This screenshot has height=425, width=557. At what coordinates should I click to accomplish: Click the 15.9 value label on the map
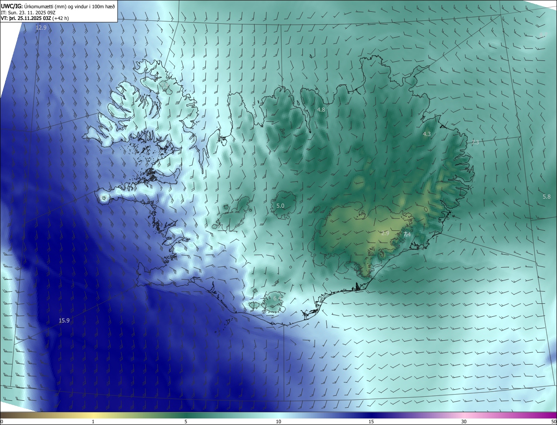pyautogui.click(x=64, y=320)
